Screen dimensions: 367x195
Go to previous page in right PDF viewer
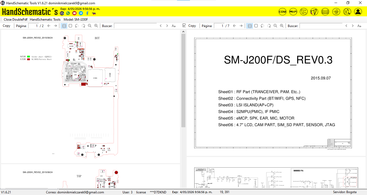[235, 26]
